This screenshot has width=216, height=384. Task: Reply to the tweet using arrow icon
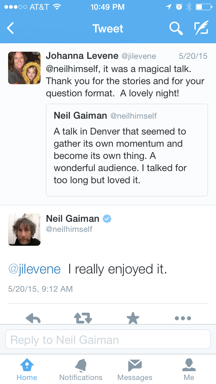tap(33, 318)
